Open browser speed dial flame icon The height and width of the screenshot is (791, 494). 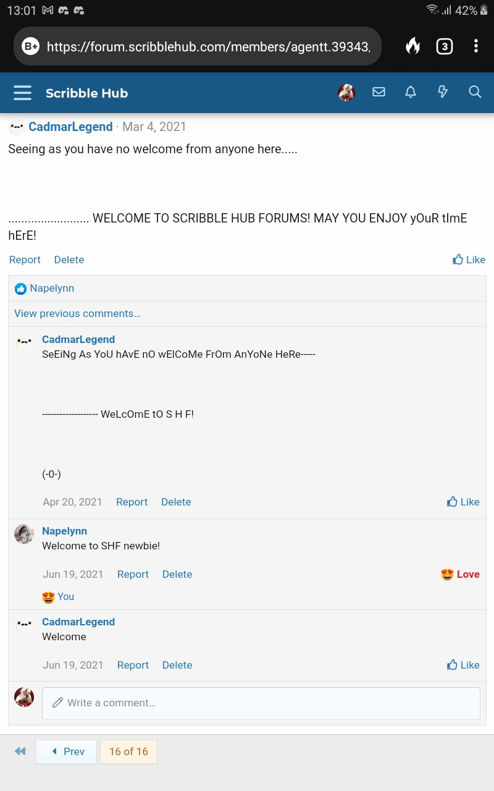tap(412, 46)
